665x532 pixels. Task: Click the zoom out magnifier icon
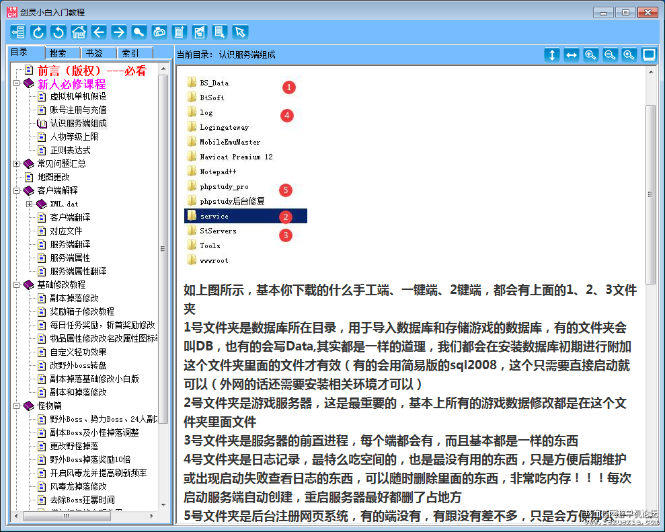tap(610, 54)
